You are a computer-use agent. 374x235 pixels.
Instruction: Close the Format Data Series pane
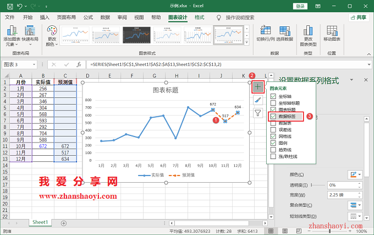(x=366, y=80)
